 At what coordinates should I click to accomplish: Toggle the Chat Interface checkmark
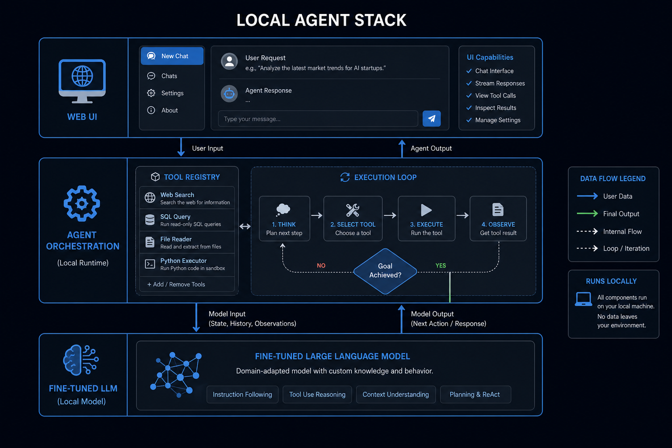tap(469, 71)
